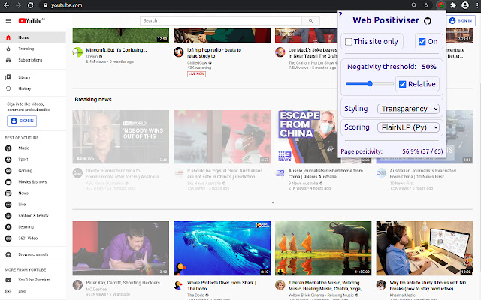Click the 50% threshold value
The height and width of the screenshot is (300, 481).
coord(429,67)
